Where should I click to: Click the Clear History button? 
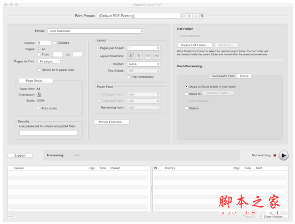[x=275, y=217]
